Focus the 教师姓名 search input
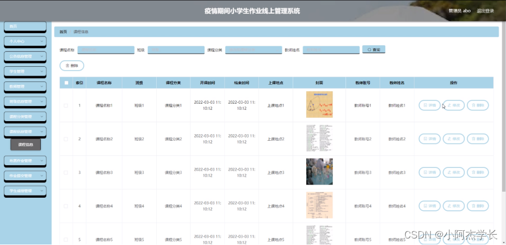Screen dimensions: 506x245 tap(331, 50)
